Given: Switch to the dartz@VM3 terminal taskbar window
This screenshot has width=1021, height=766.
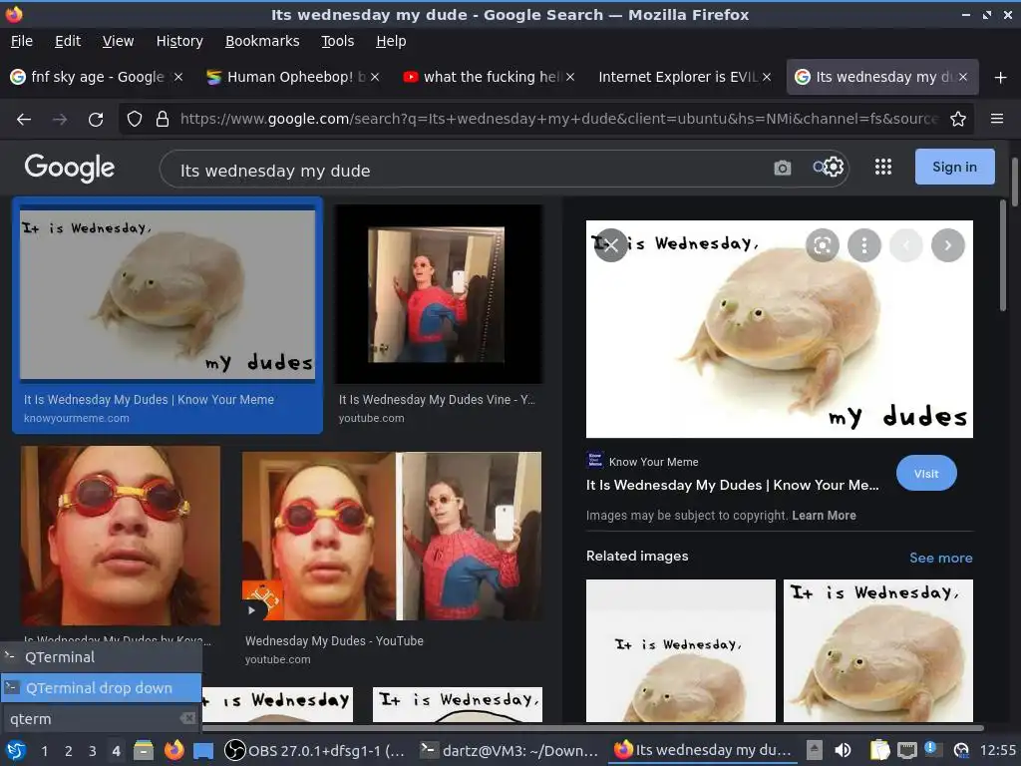Looking at the screenshot, I should tap(509, 750).
